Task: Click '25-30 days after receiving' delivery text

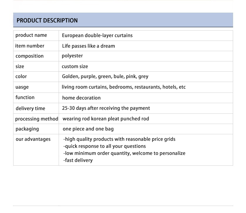Action: tap(106, 108)
